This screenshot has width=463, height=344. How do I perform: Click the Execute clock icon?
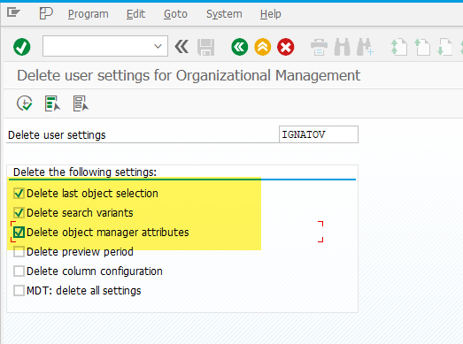tap(24, 103)
